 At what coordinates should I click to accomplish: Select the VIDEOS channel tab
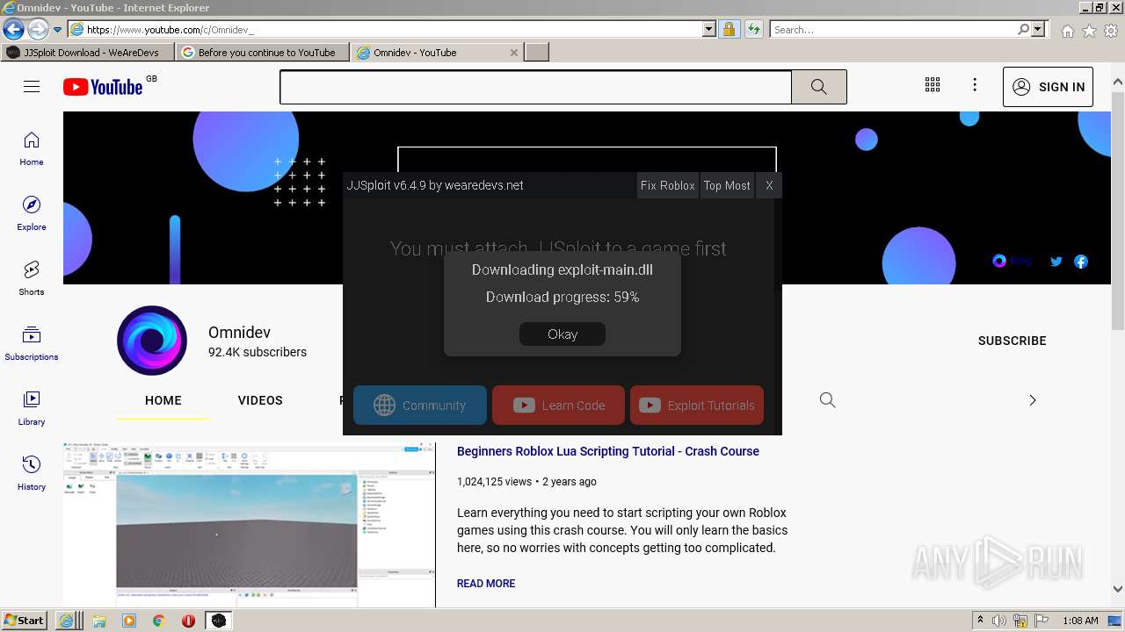(x=260, y=400)
